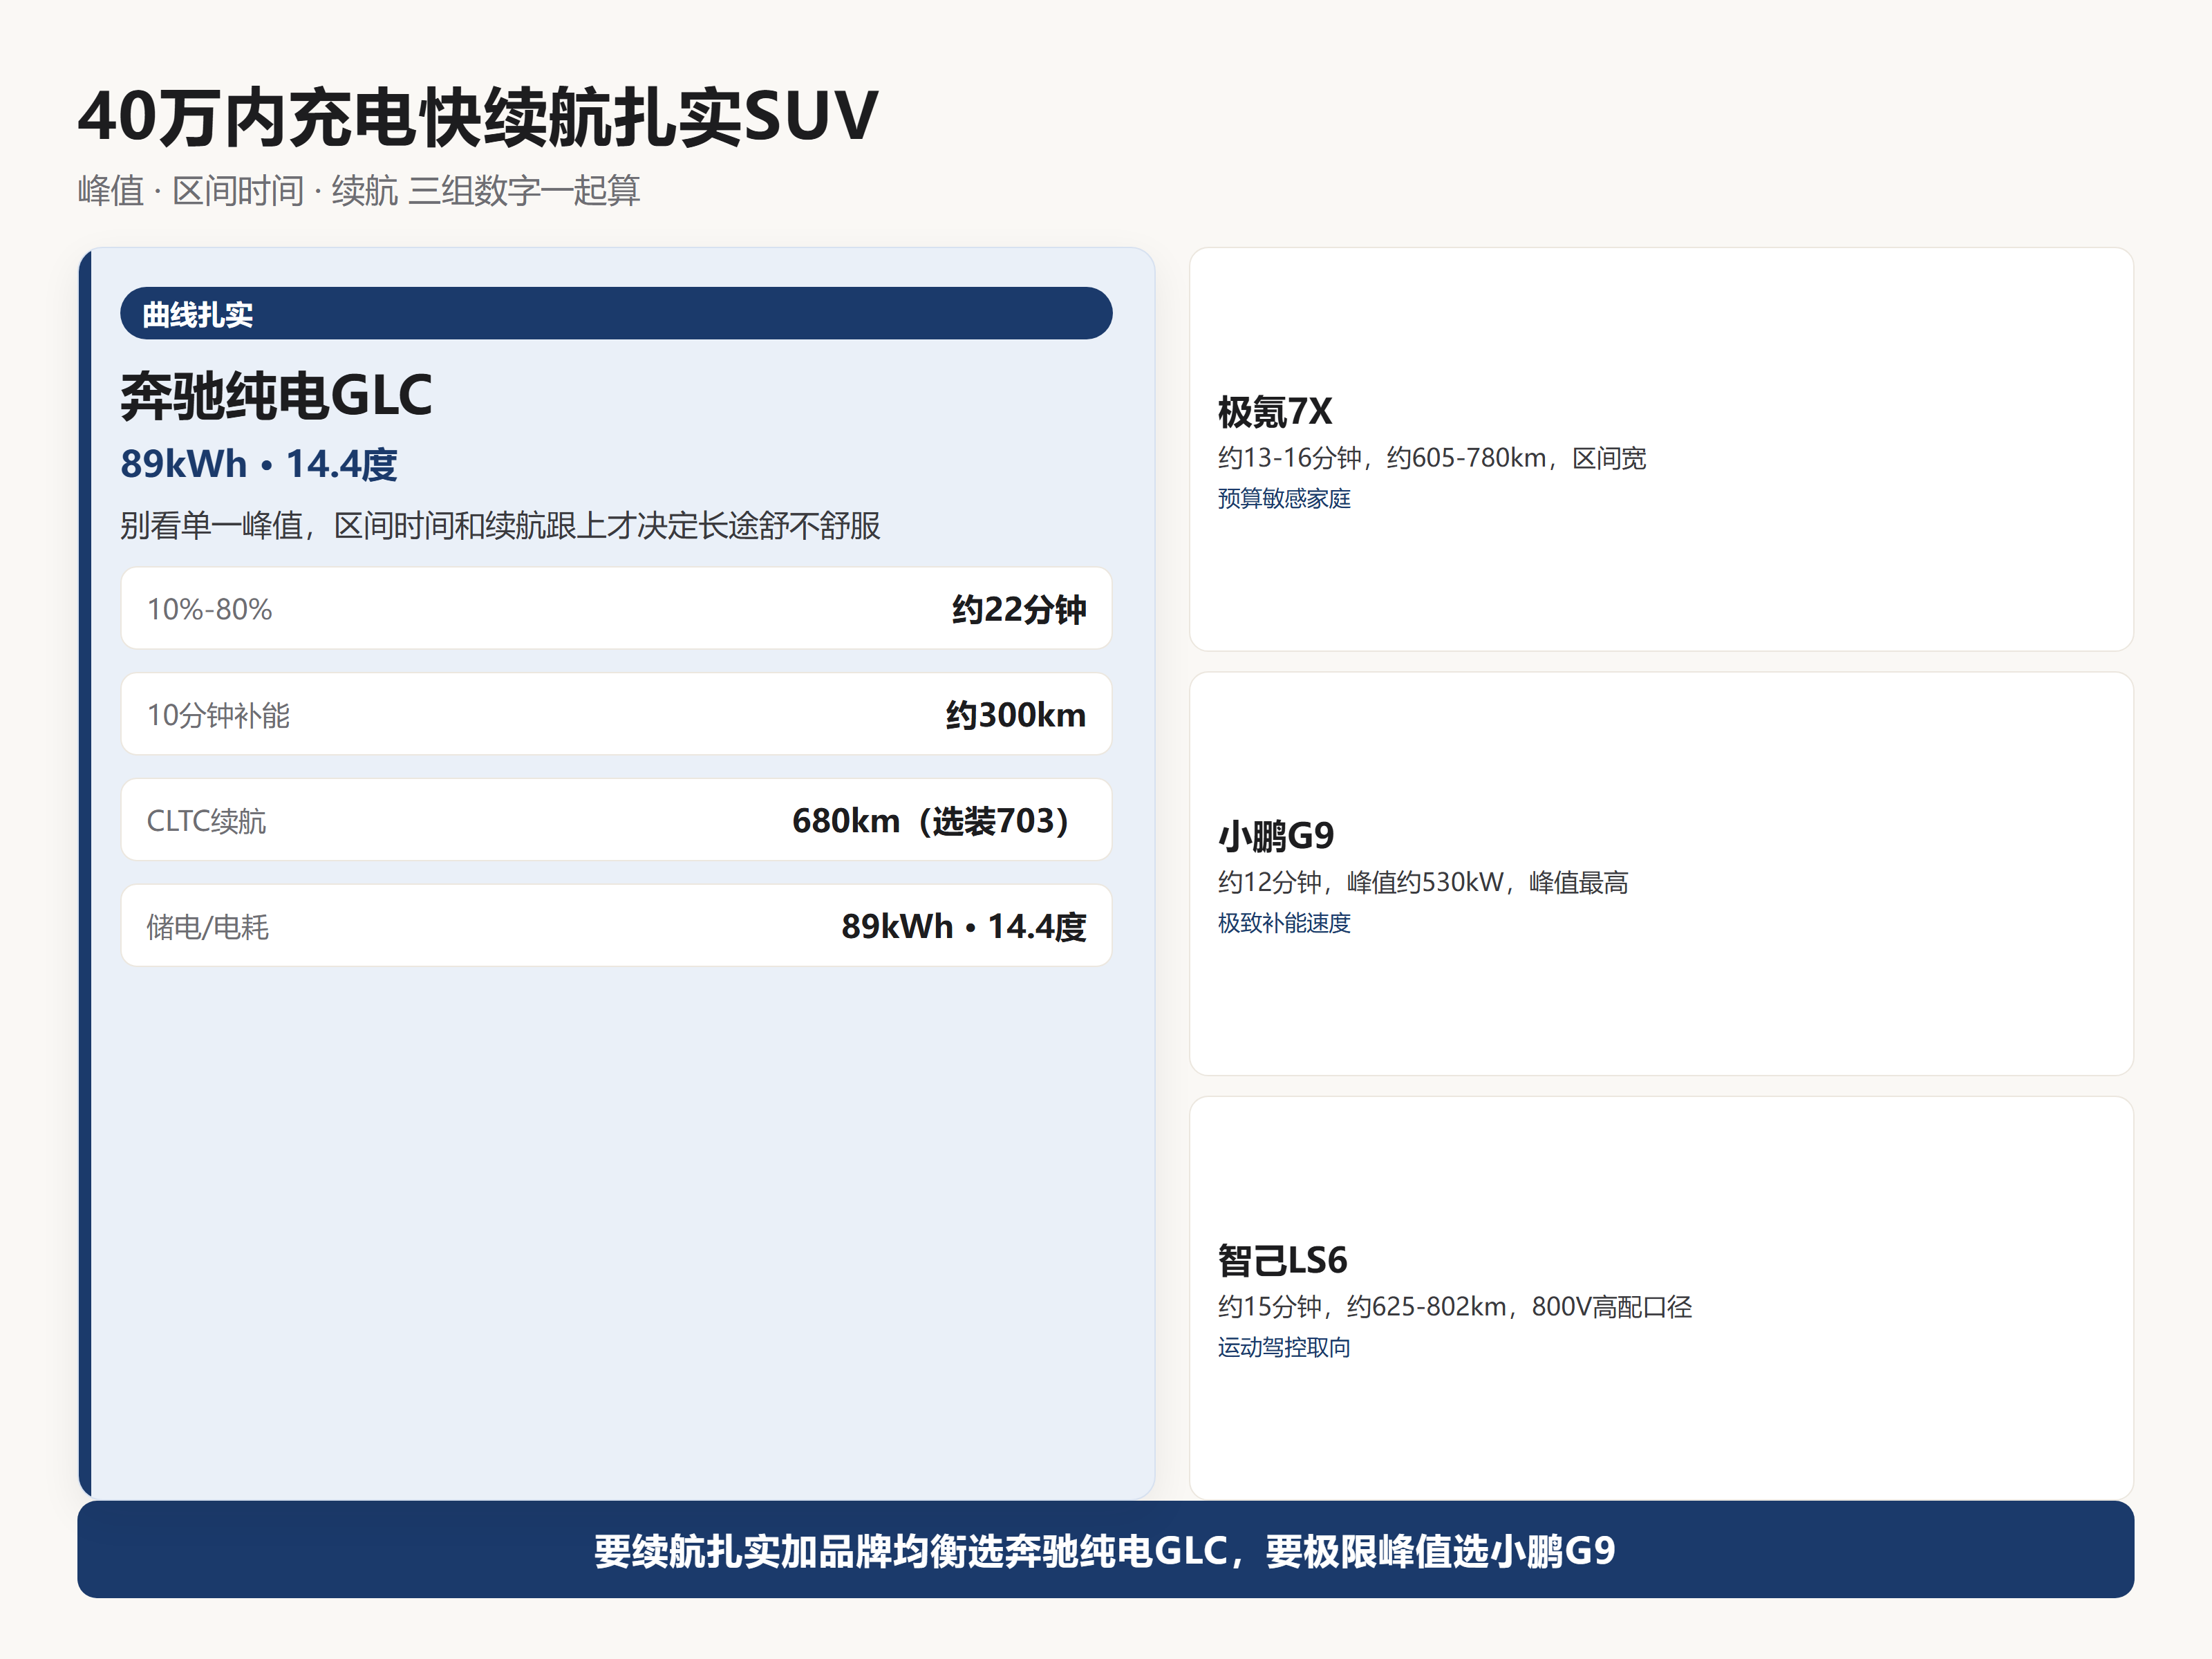Click the CLTC续航 row label
This screenshot has height=1659, width=2212.
206,821
